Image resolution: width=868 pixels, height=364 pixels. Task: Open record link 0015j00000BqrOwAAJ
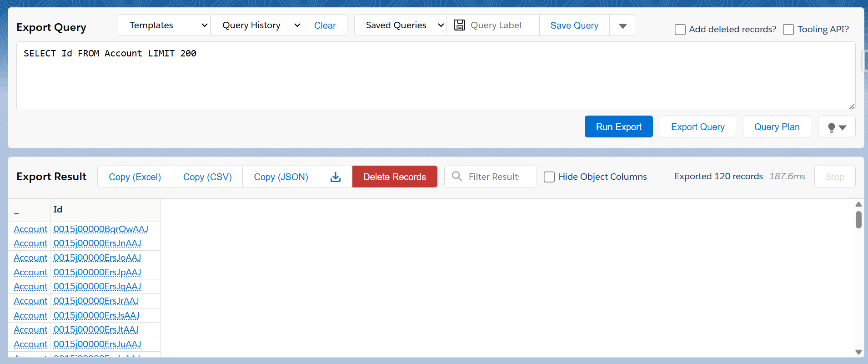(x=100, y=229)
